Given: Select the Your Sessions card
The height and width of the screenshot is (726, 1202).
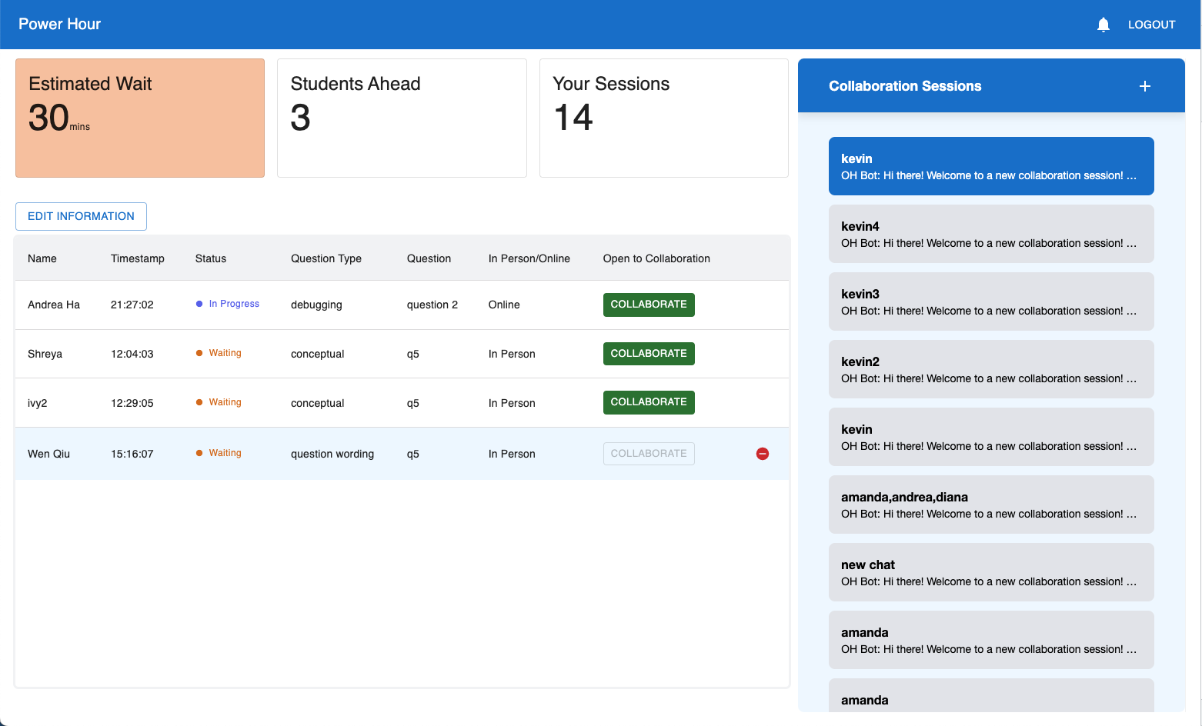Looking at the screenshot, I should pyautogui.click(x=664, y=118).
